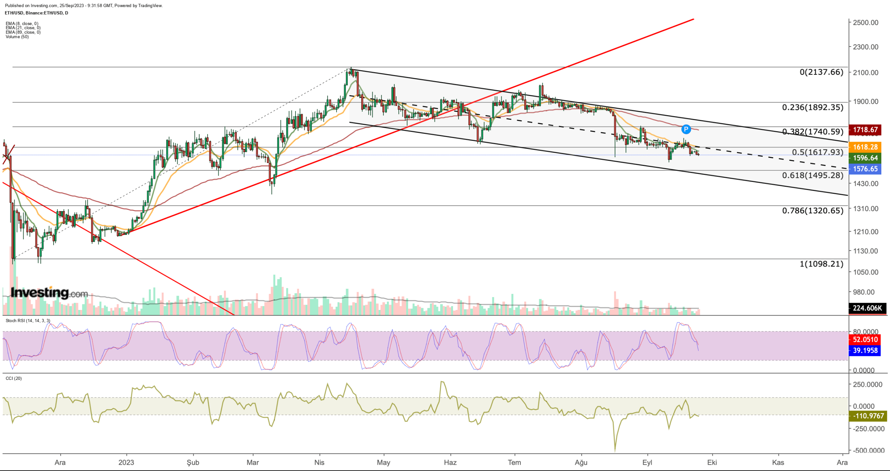Click the 0.5(1617.93) Fibonacci label
Viewport: 890px width, 471px height.
(x=817, y=152)
